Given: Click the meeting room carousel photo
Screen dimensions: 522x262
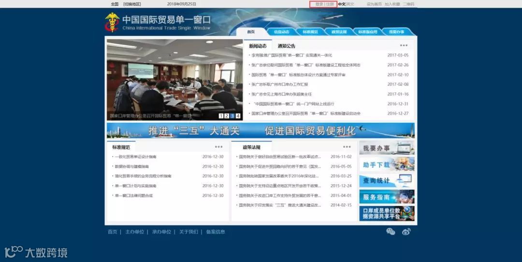Looking at the screenshot, I should [x=175, y=80].
